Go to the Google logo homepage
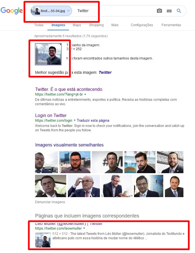 12,11
